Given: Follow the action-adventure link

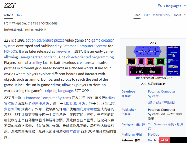Looking at the screenshot, I should [39, 41].
